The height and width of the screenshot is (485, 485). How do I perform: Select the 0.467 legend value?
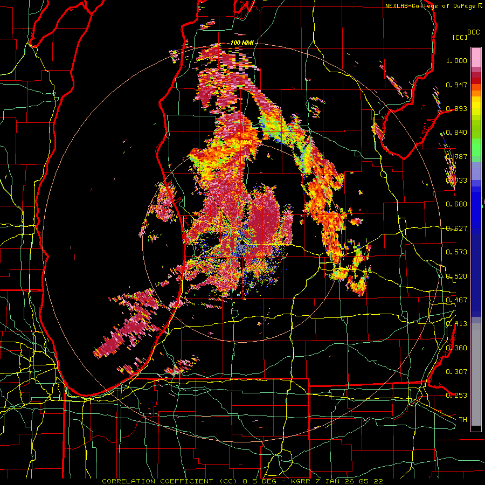coord(456,300)
